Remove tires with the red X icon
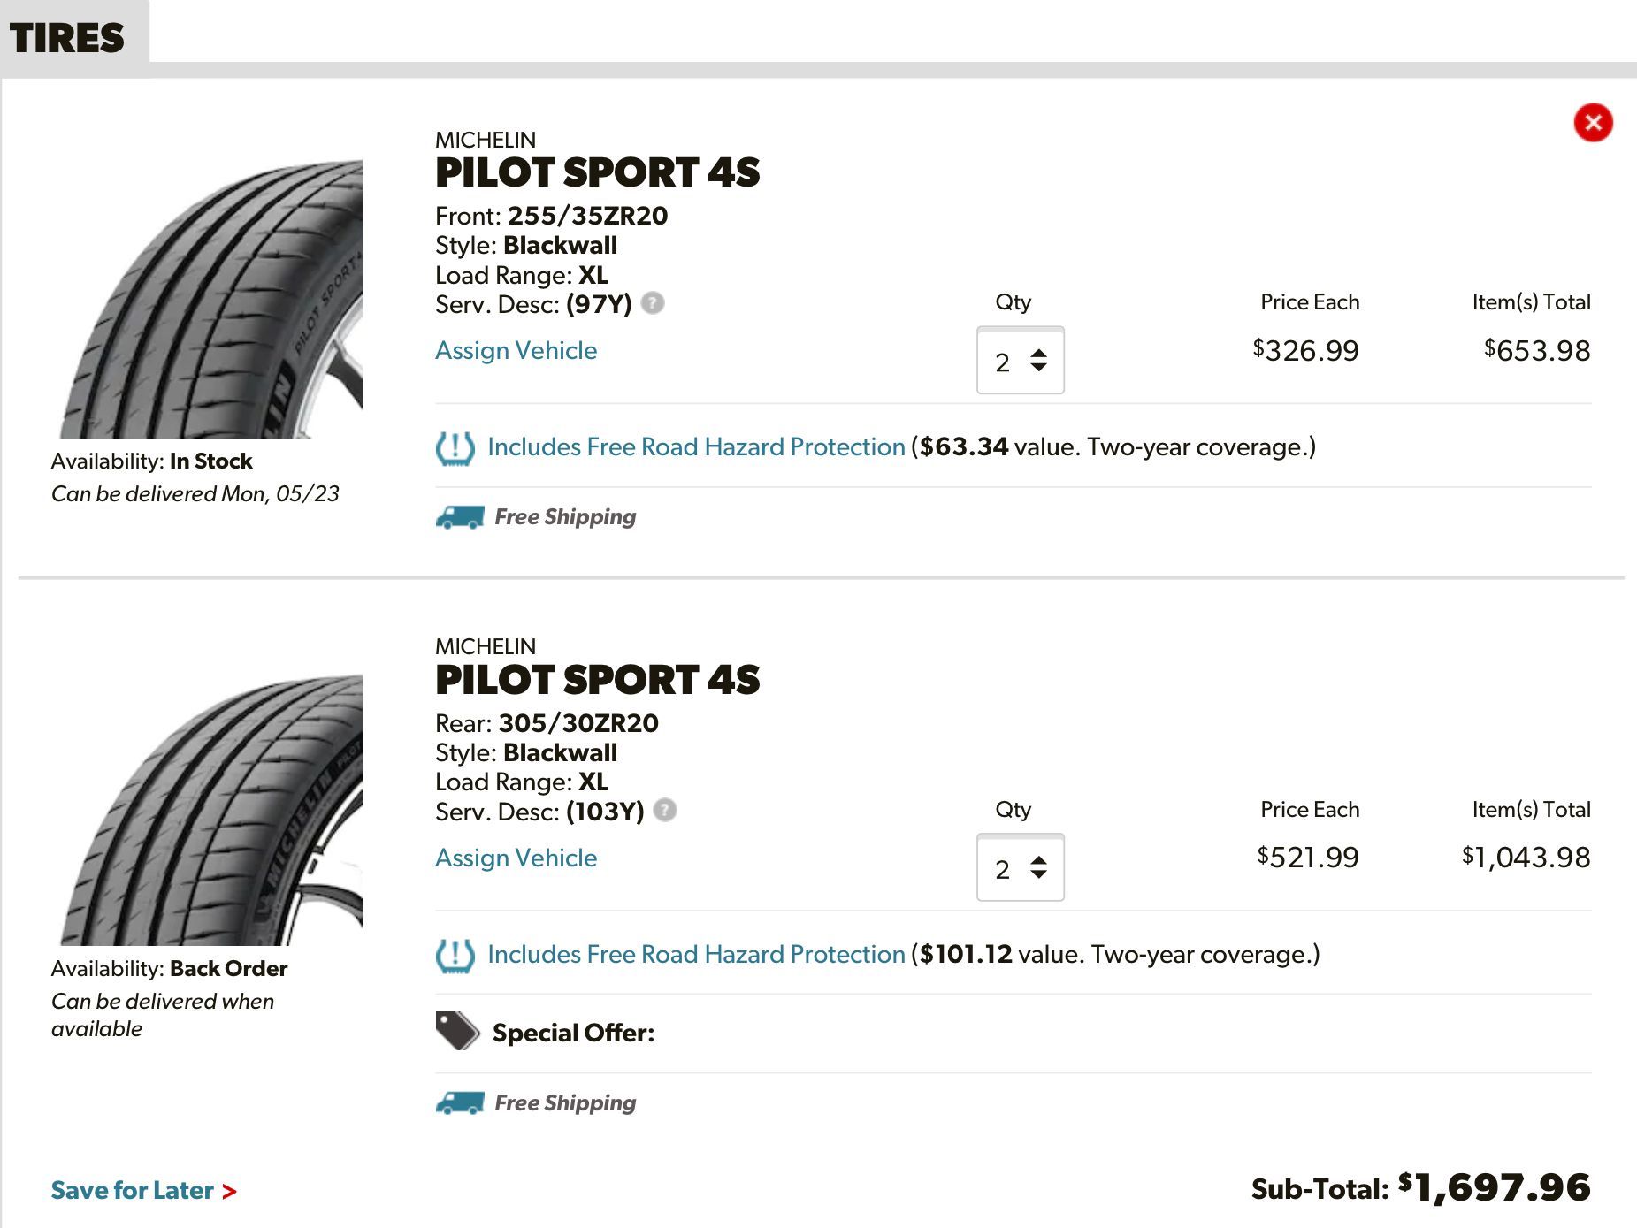 click(1593, 122)
